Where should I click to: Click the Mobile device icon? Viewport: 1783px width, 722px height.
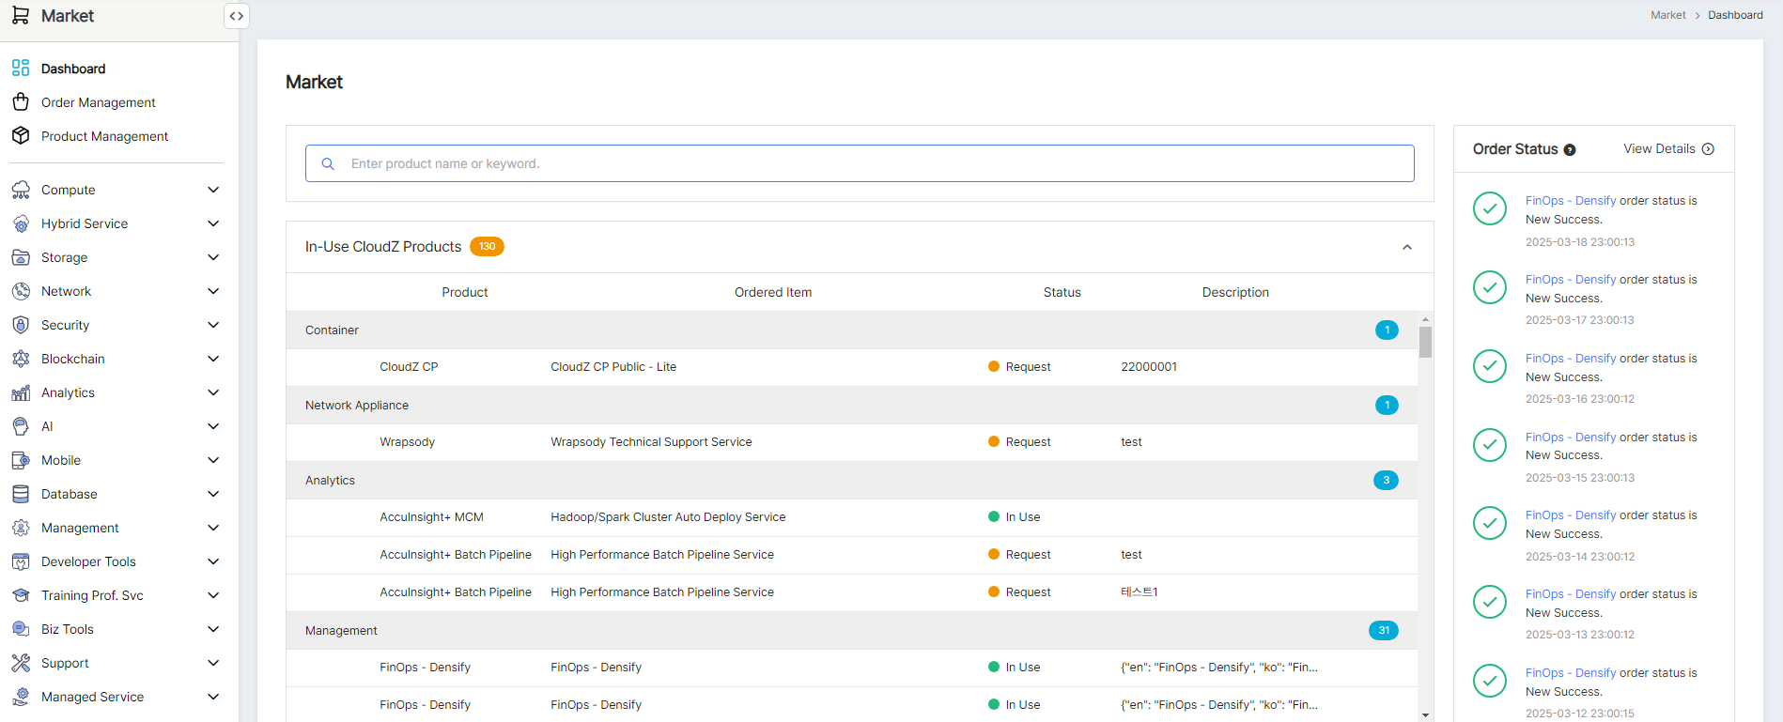tap(21, 460)
